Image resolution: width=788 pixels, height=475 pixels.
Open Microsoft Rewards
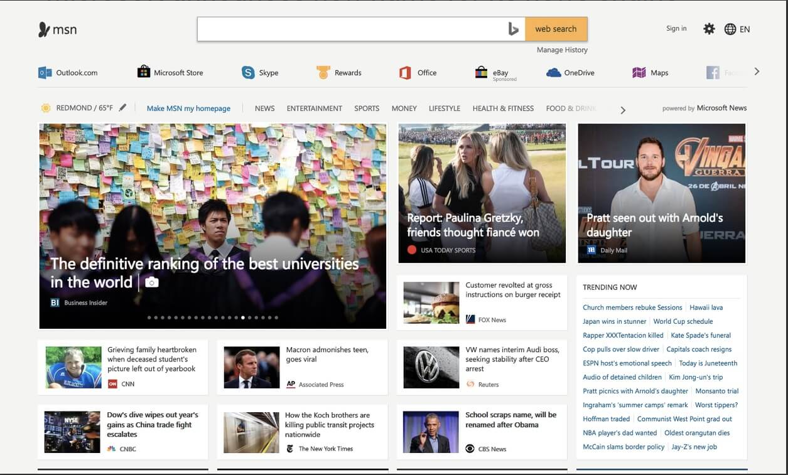(339, 72)
